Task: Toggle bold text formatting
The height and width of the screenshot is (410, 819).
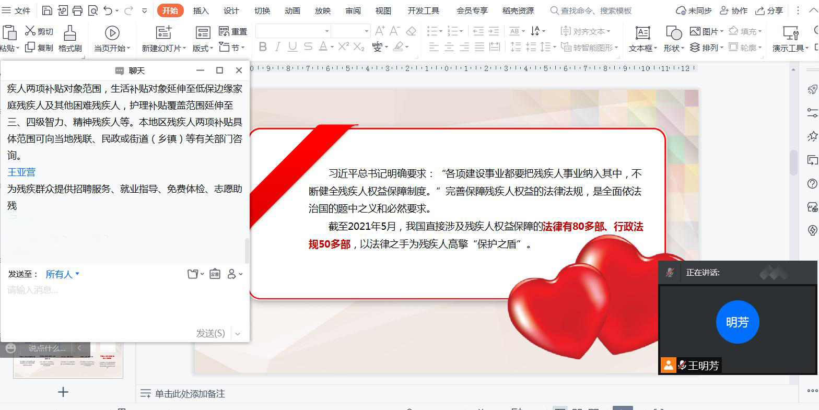Action: 263,47
